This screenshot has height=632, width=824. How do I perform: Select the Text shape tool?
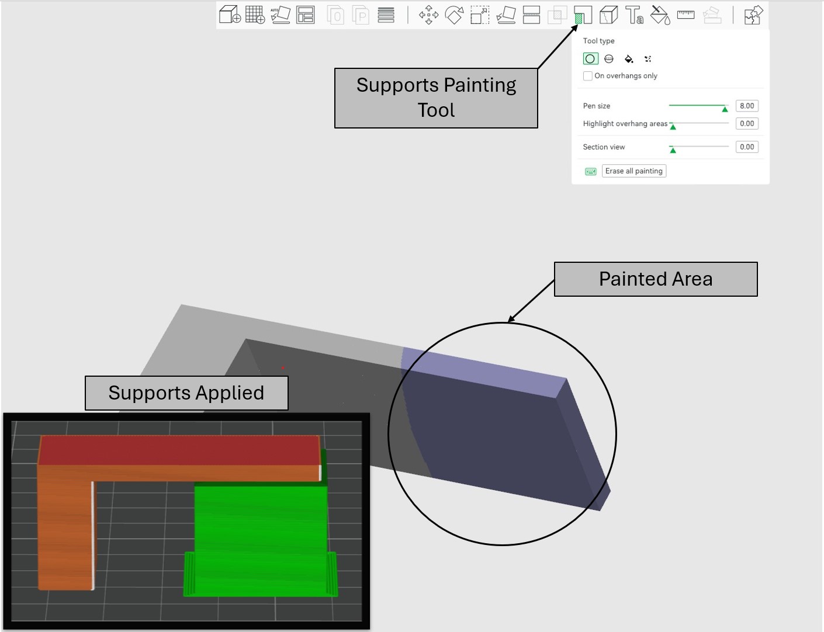click(x=634, y=15)
